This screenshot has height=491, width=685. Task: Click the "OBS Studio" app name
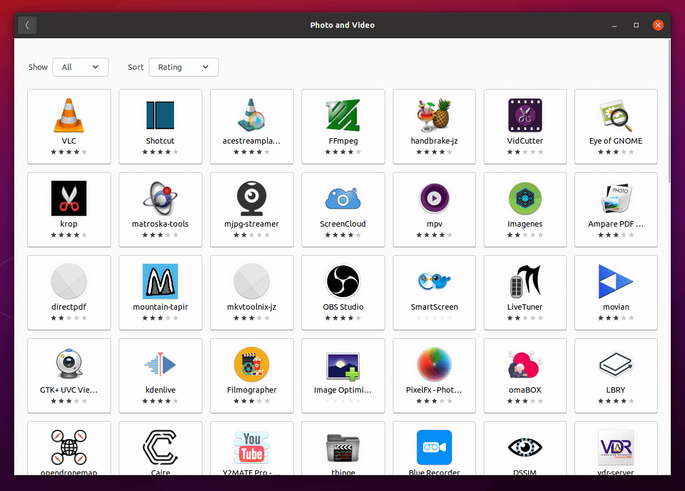343,307
